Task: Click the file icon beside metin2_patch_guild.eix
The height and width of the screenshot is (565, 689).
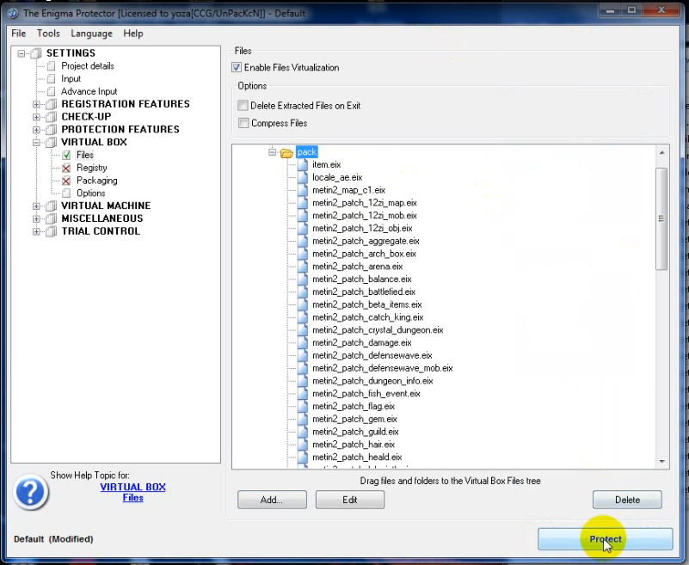Action: click(302, 432)
